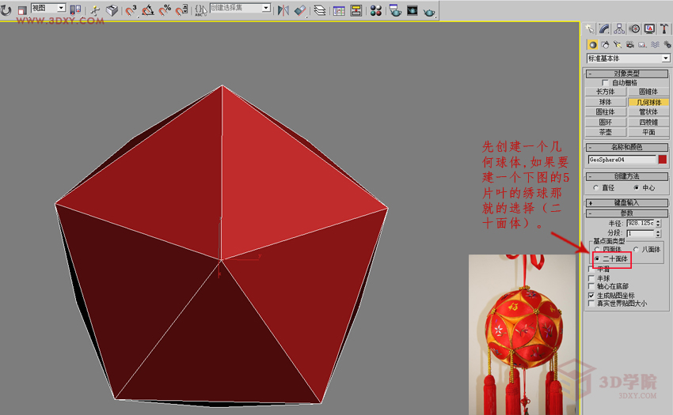673x415 pixels.
Task: Click Keyboard Shortcut Override cube icon
Action: coord(112,10)
